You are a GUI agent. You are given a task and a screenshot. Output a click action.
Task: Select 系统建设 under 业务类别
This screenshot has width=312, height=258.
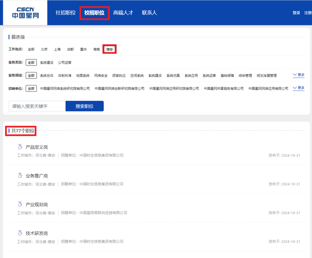[47, 62]
